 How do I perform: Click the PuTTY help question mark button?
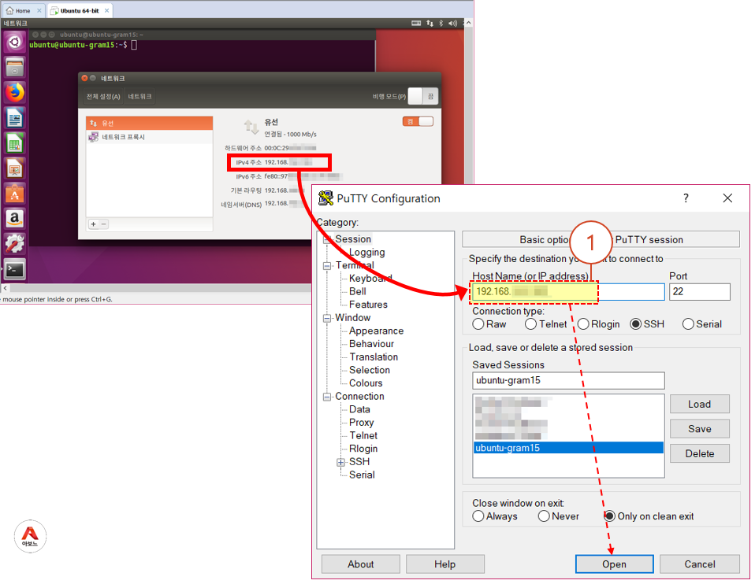pos(686,198)
